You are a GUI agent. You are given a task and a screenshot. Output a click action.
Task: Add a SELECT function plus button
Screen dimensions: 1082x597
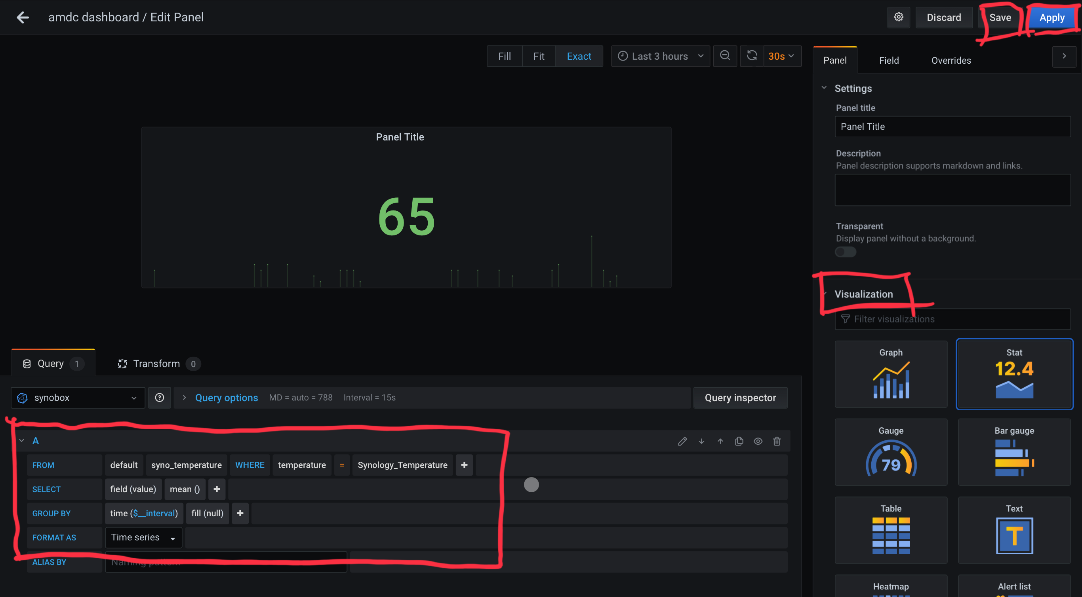pyautogui.click(x=217, y=489)
